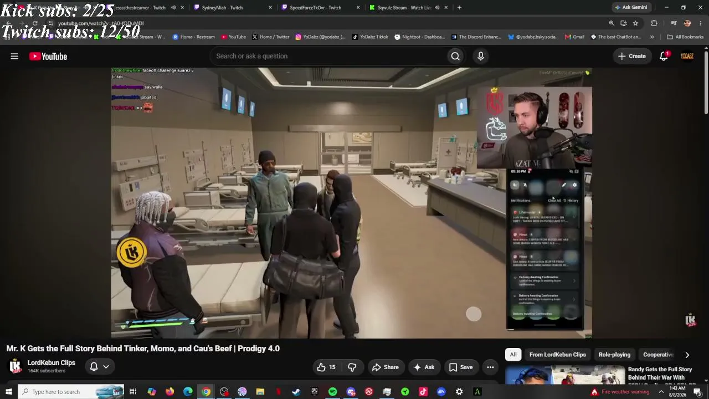709x399 pixels.
Task: Select the Role-playing chip
Action: (x=614, y=355)
